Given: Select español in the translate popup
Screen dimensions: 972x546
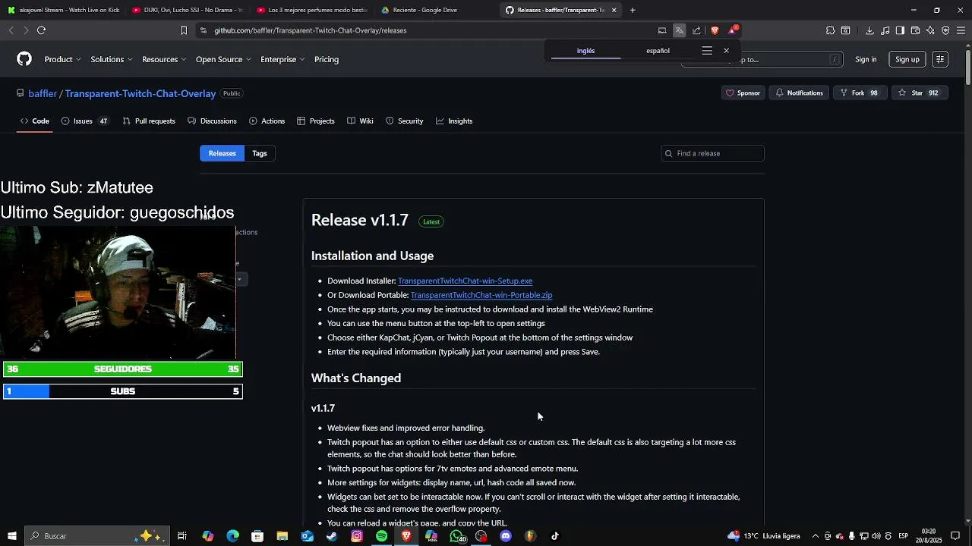Looking at the screenshot, I should click(658, 51).
